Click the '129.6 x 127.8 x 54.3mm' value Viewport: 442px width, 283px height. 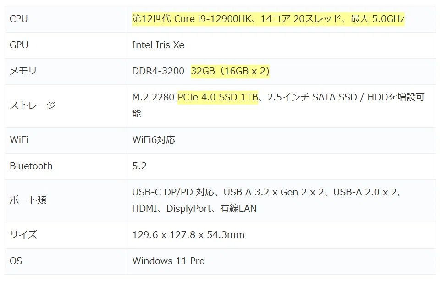pos(188,235)
